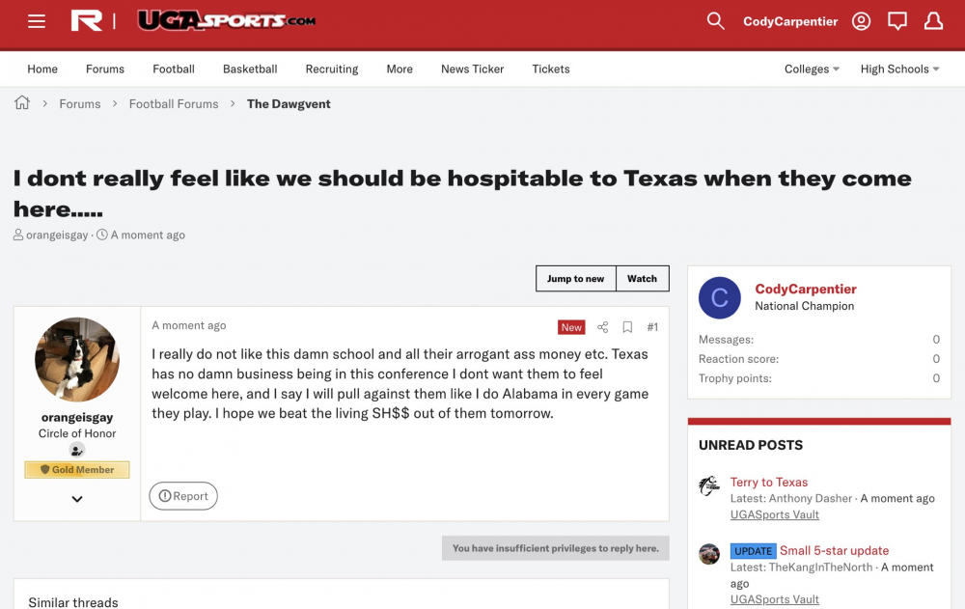This screenshot has width=965, height=609.
Task: Open the search magnifier icon
Action: 715,21
